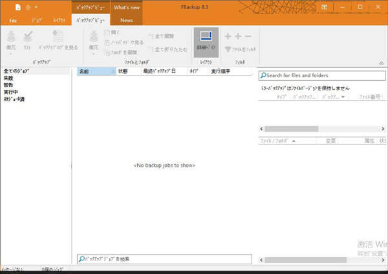The width and height of the screenshot is (388, 274).
Task: Click right arrow of upper right-pane scrollbar
Action: pos(383,129)
